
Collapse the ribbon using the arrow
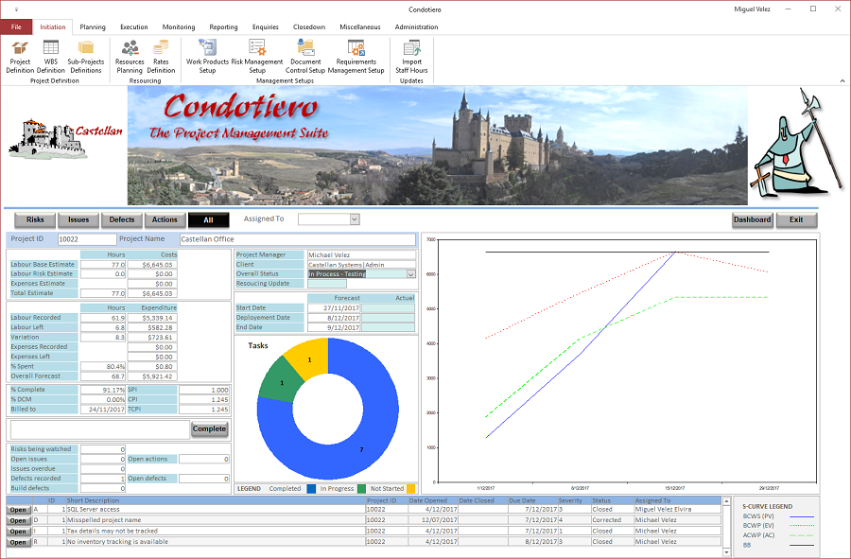tap(842, 80)
